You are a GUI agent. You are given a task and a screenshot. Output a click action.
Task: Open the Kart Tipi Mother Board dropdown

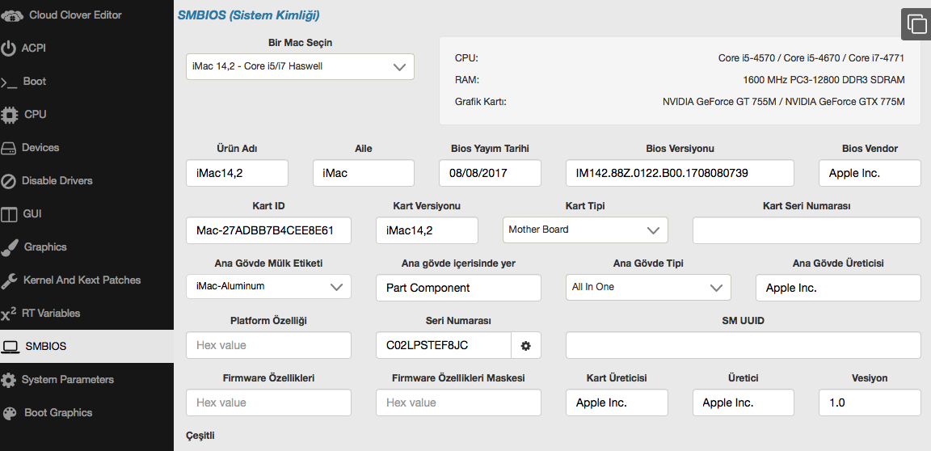click(585, 230)
